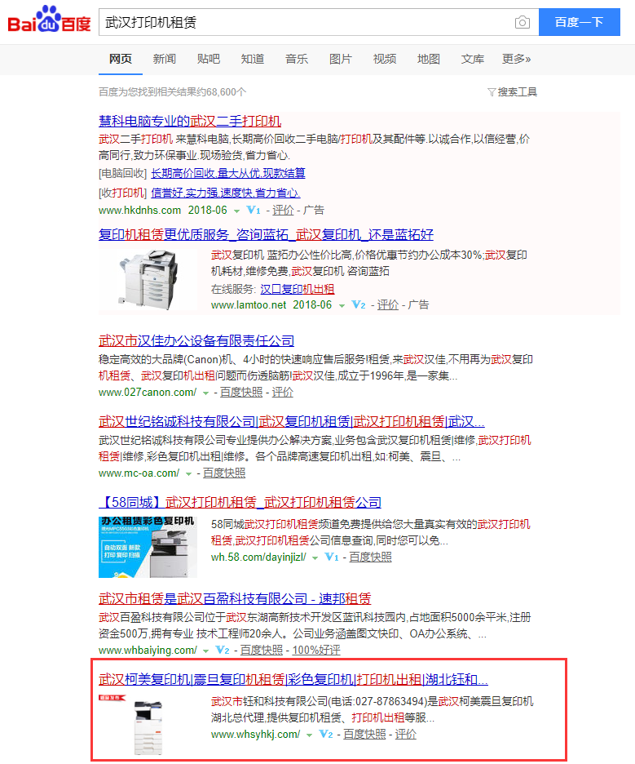Switch to the 贴吧 tab
This screenshot has height=764, width=635.
pos(208,59)
